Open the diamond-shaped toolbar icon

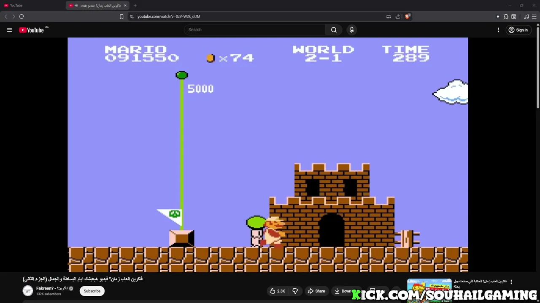(498, 16)
